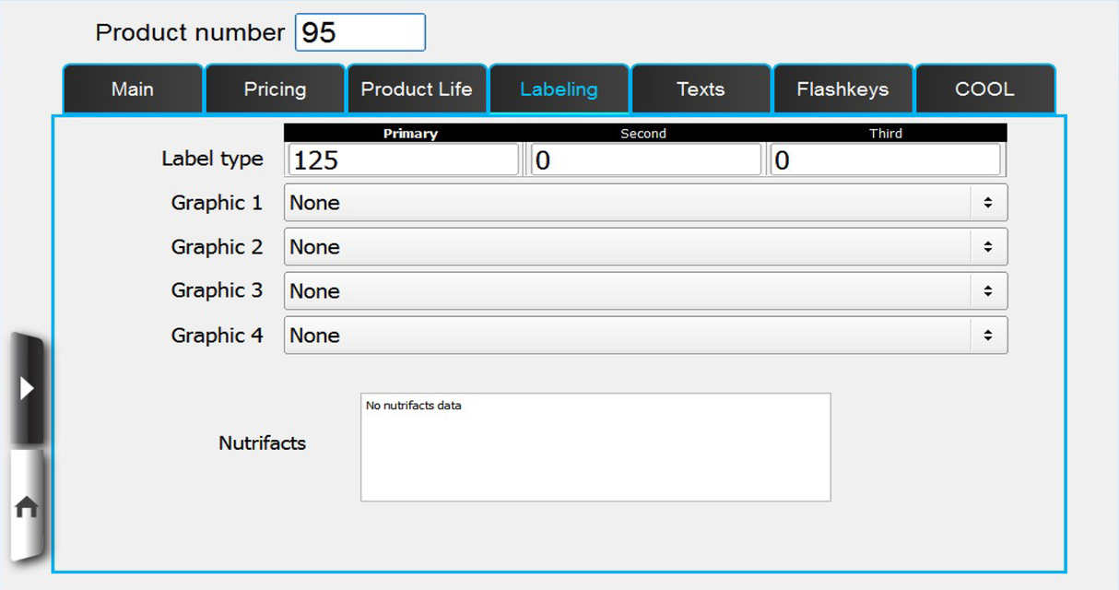Click the Product number input field
Viewport: 1119px width, 590px height.
(359, 32)
